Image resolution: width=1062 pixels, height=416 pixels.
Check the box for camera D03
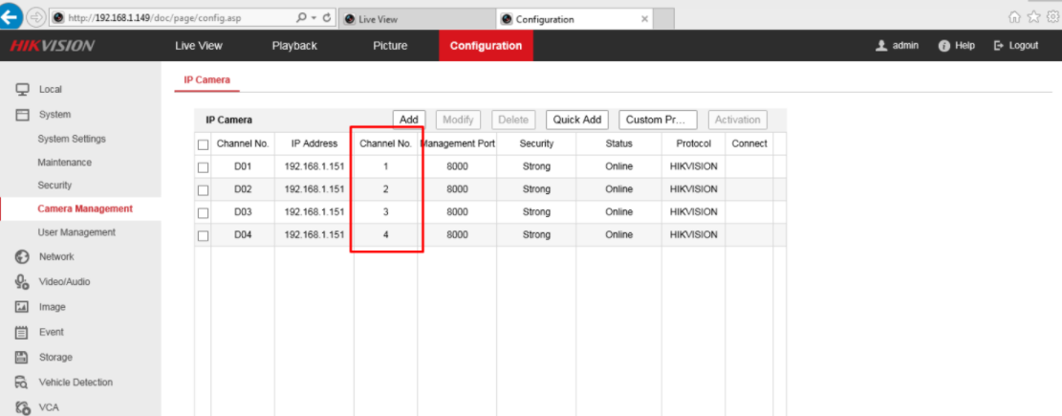click(x=203, y=212)
